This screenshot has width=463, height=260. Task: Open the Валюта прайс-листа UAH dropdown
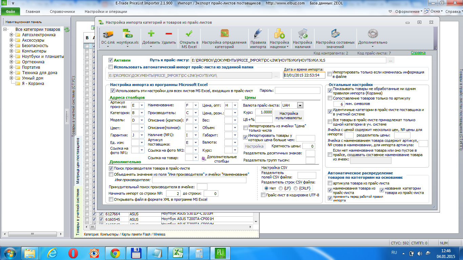coord(300,105)
